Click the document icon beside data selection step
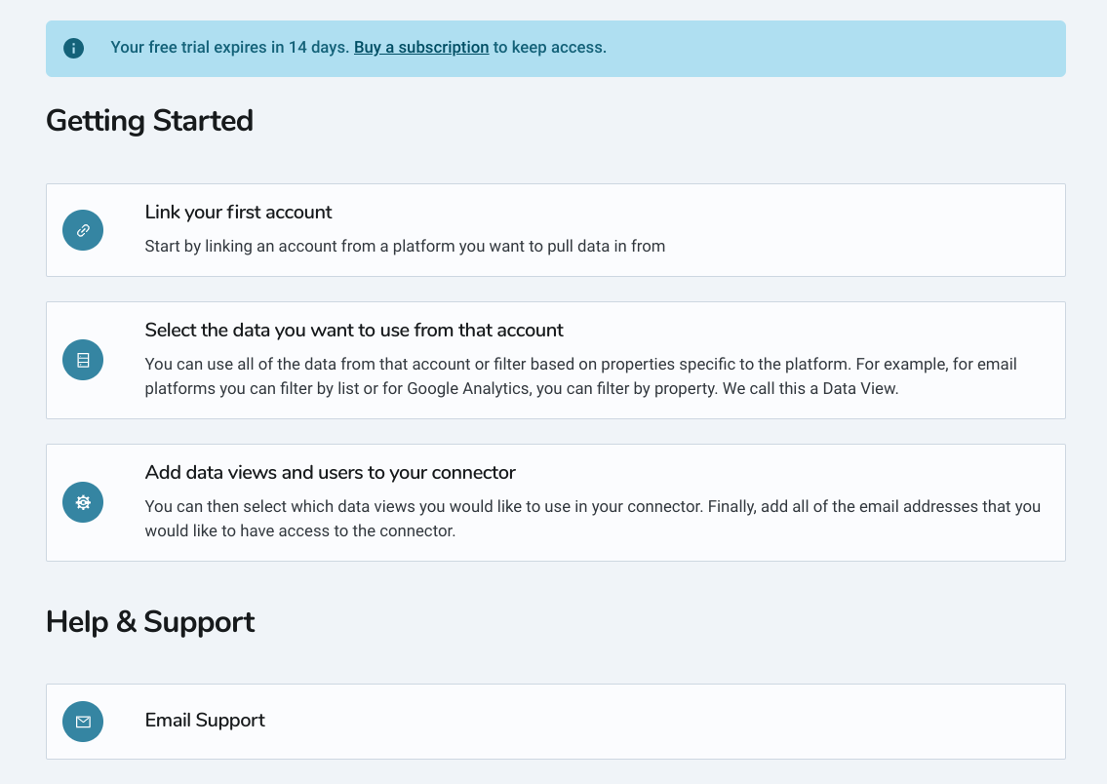 click(x=83, y=360)
